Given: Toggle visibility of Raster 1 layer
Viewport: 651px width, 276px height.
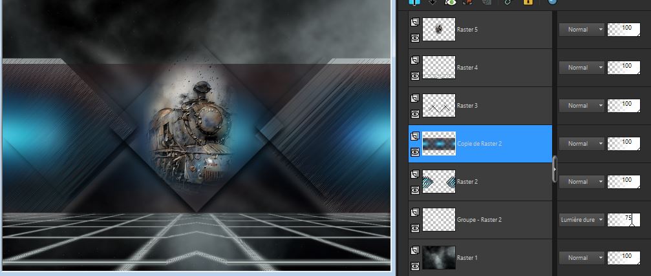Looking at the screenshot, I should point(415,266).
